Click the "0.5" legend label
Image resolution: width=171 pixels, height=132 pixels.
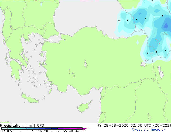point(9,131)
